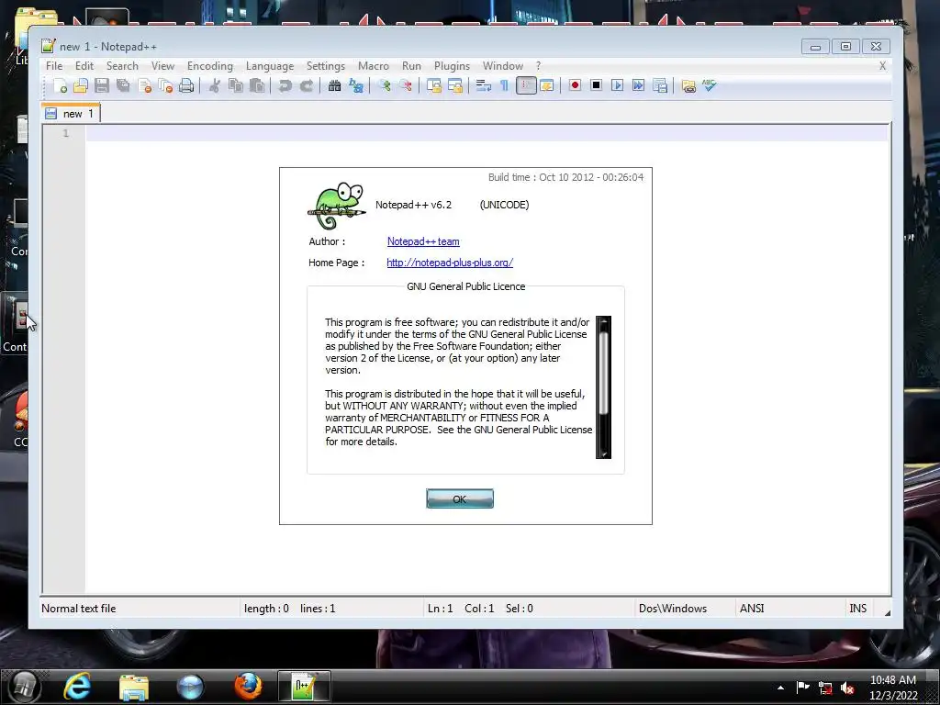Open the Encoding menu
This screenshot has width=940, height=705.
[x=210, y=66]
